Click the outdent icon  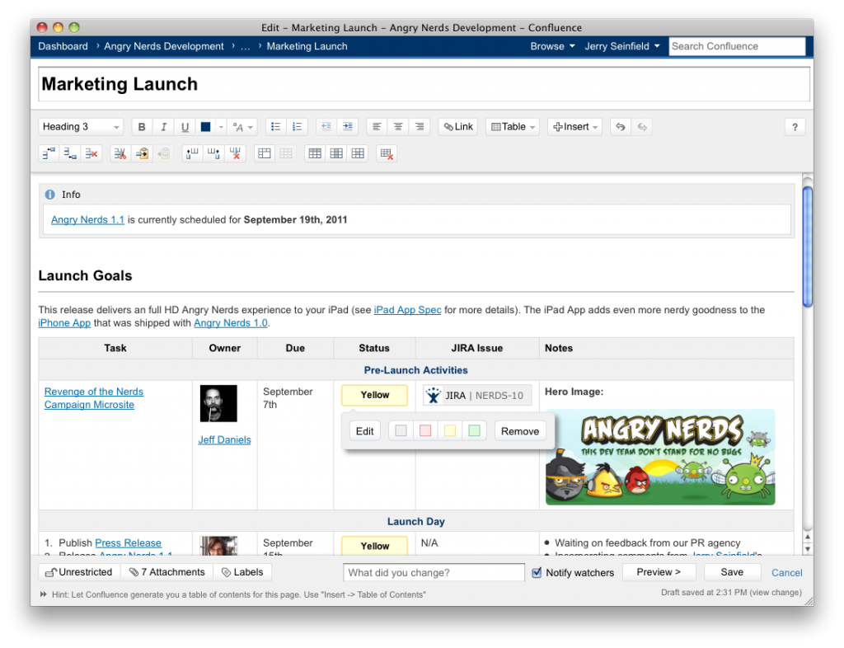tap(326, 127)
